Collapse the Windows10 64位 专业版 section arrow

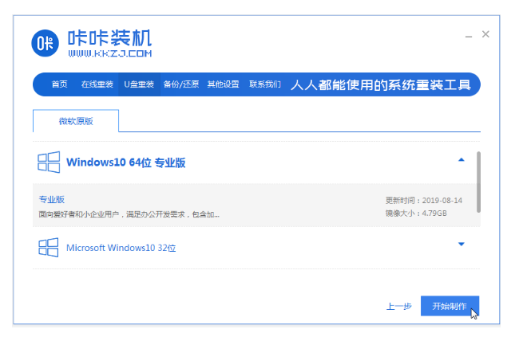(x=462, y=160)
